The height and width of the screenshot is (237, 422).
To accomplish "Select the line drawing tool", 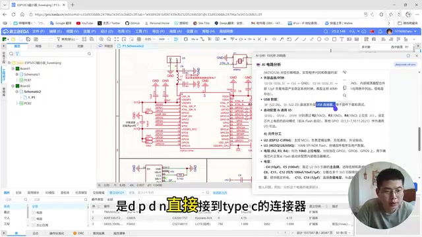I will pos(297,39).
